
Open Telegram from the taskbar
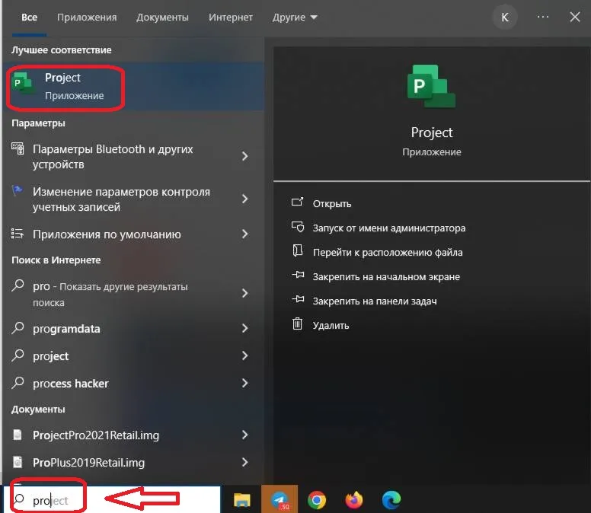[280, 500]
